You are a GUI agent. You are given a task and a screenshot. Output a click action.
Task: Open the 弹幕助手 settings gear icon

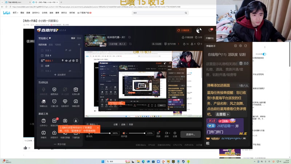pos(240,46)
